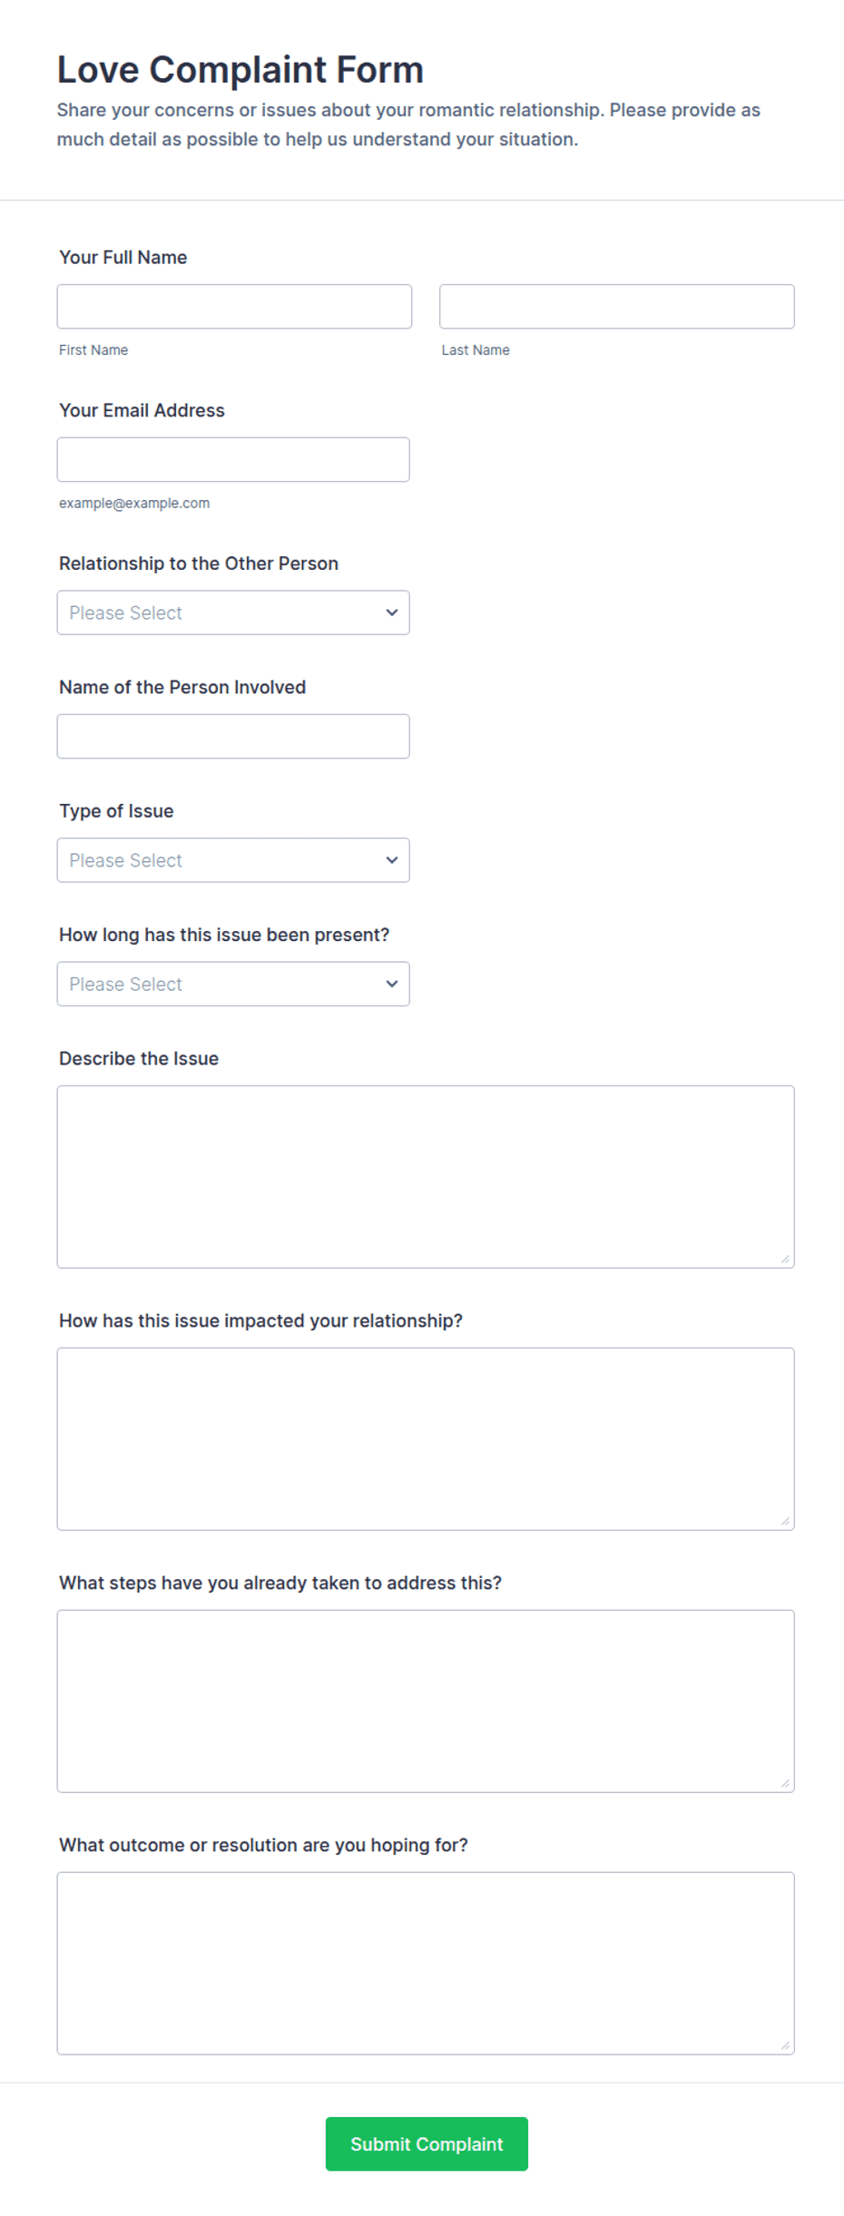
Task: Click resize grip of outcome text area
Action: click(x=785, y=2045)
